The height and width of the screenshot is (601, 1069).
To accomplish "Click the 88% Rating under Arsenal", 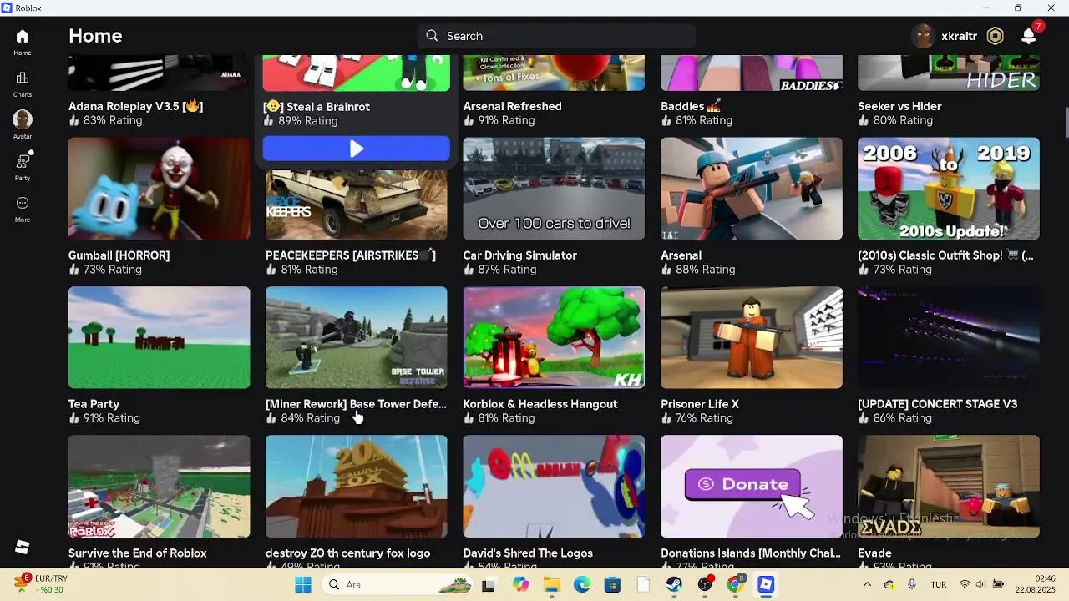I will [x=706, y=270].
